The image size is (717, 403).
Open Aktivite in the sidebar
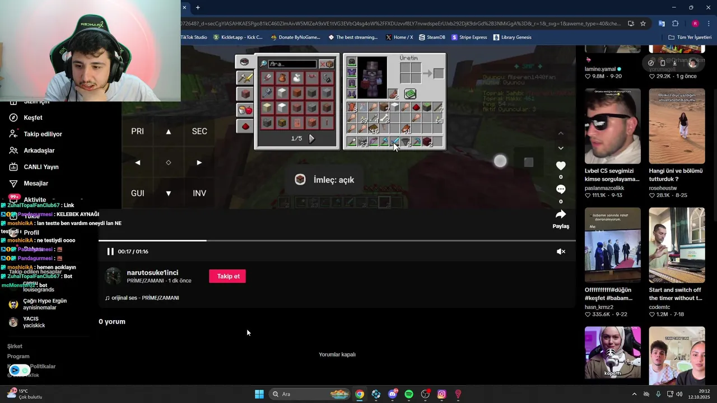(x=35, y=200)
